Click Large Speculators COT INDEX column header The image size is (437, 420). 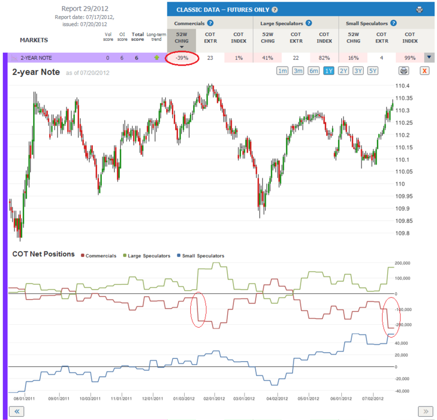click(x=324, y=38)
